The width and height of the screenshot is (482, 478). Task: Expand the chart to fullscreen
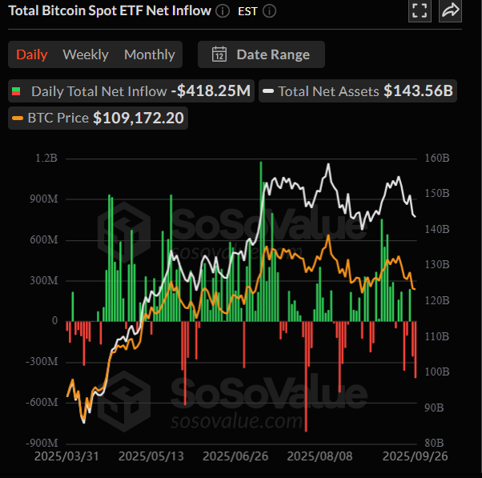tap(419, 10)
